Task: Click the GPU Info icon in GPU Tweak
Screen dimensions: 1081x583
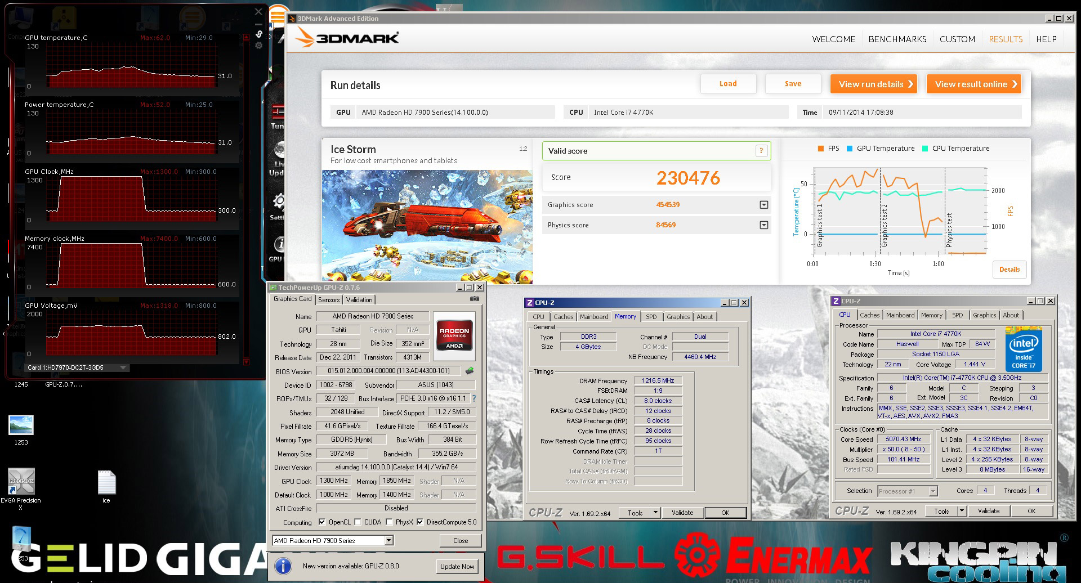Action: (279, 244)
